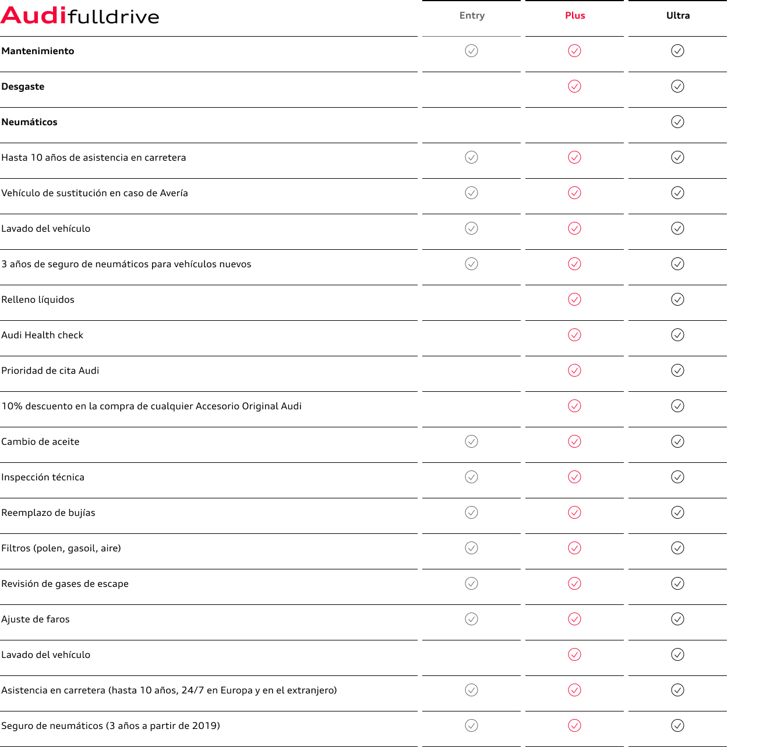The width and height of the screenshot is (763, 747).
Task: Click Plus checkmark in Relleno líquidos row
Action: [x=575, y=299]
